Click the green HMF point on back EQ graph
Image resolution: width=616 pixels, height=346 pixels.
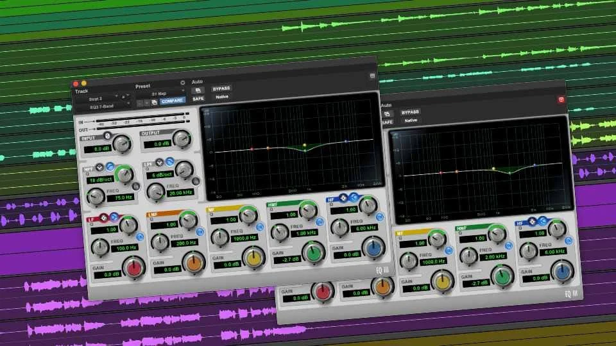(x=509, y=173)
